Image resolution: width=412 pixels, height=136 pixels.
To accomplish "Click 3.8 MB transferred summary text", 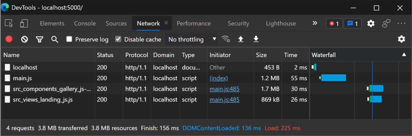I will 63,128.
